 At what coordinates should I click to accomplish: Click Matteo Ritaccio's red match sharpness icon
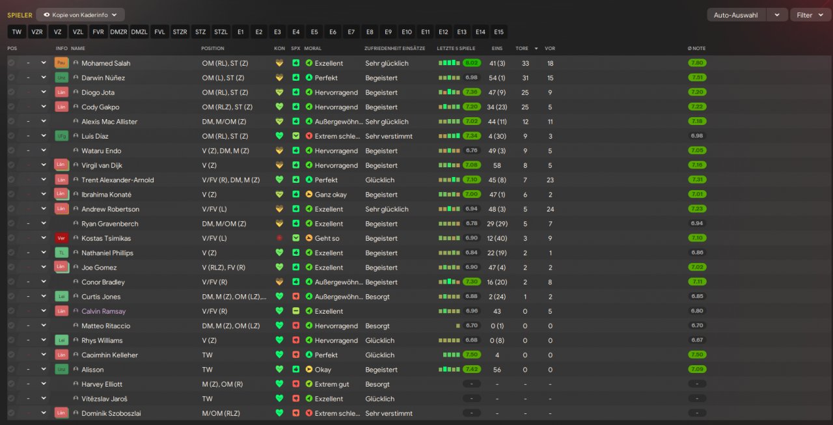coord(296,325)
